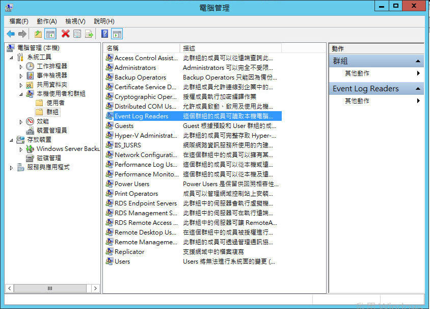Click the Replicator group icon

[109, 252]
